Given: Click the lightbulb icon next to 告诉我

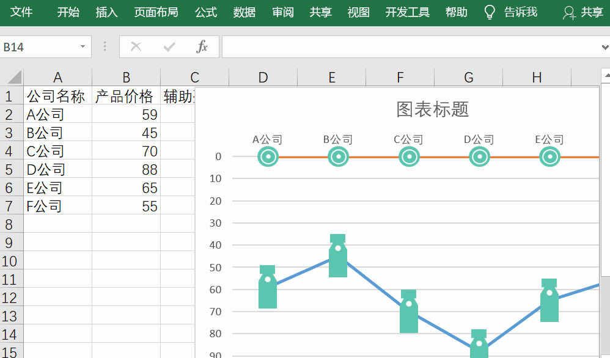Looking at the screenshot, I should tap(489, 12).
